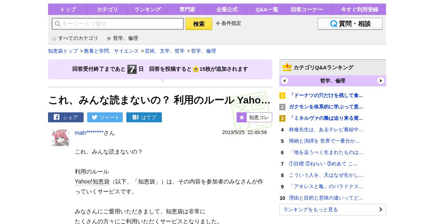Open mah******** user avatar
The image size is (427, 224).
click(60, 138)
